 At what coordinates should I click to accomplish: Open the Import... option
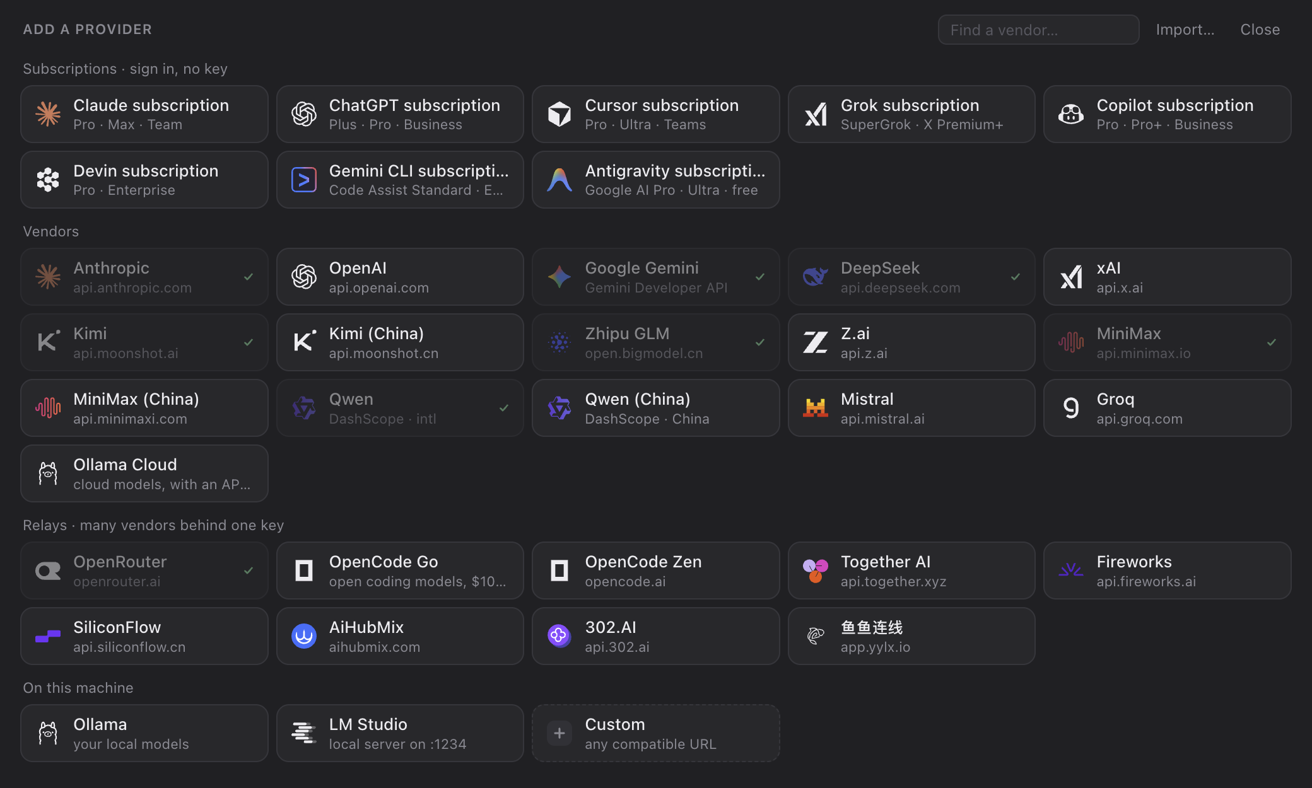coord(1185,30)
